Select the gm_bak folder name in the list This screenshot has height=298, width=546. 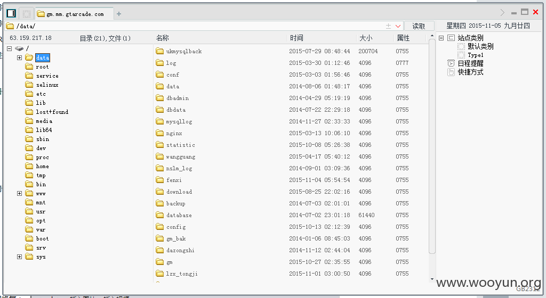click(x=176, y=238)
